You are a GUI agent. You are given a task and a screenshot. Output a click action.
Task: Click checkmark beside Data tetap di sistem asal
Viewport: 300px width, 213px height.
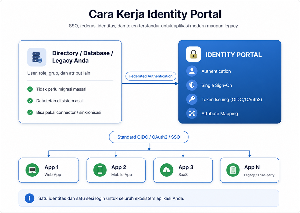tap(30, 101)
